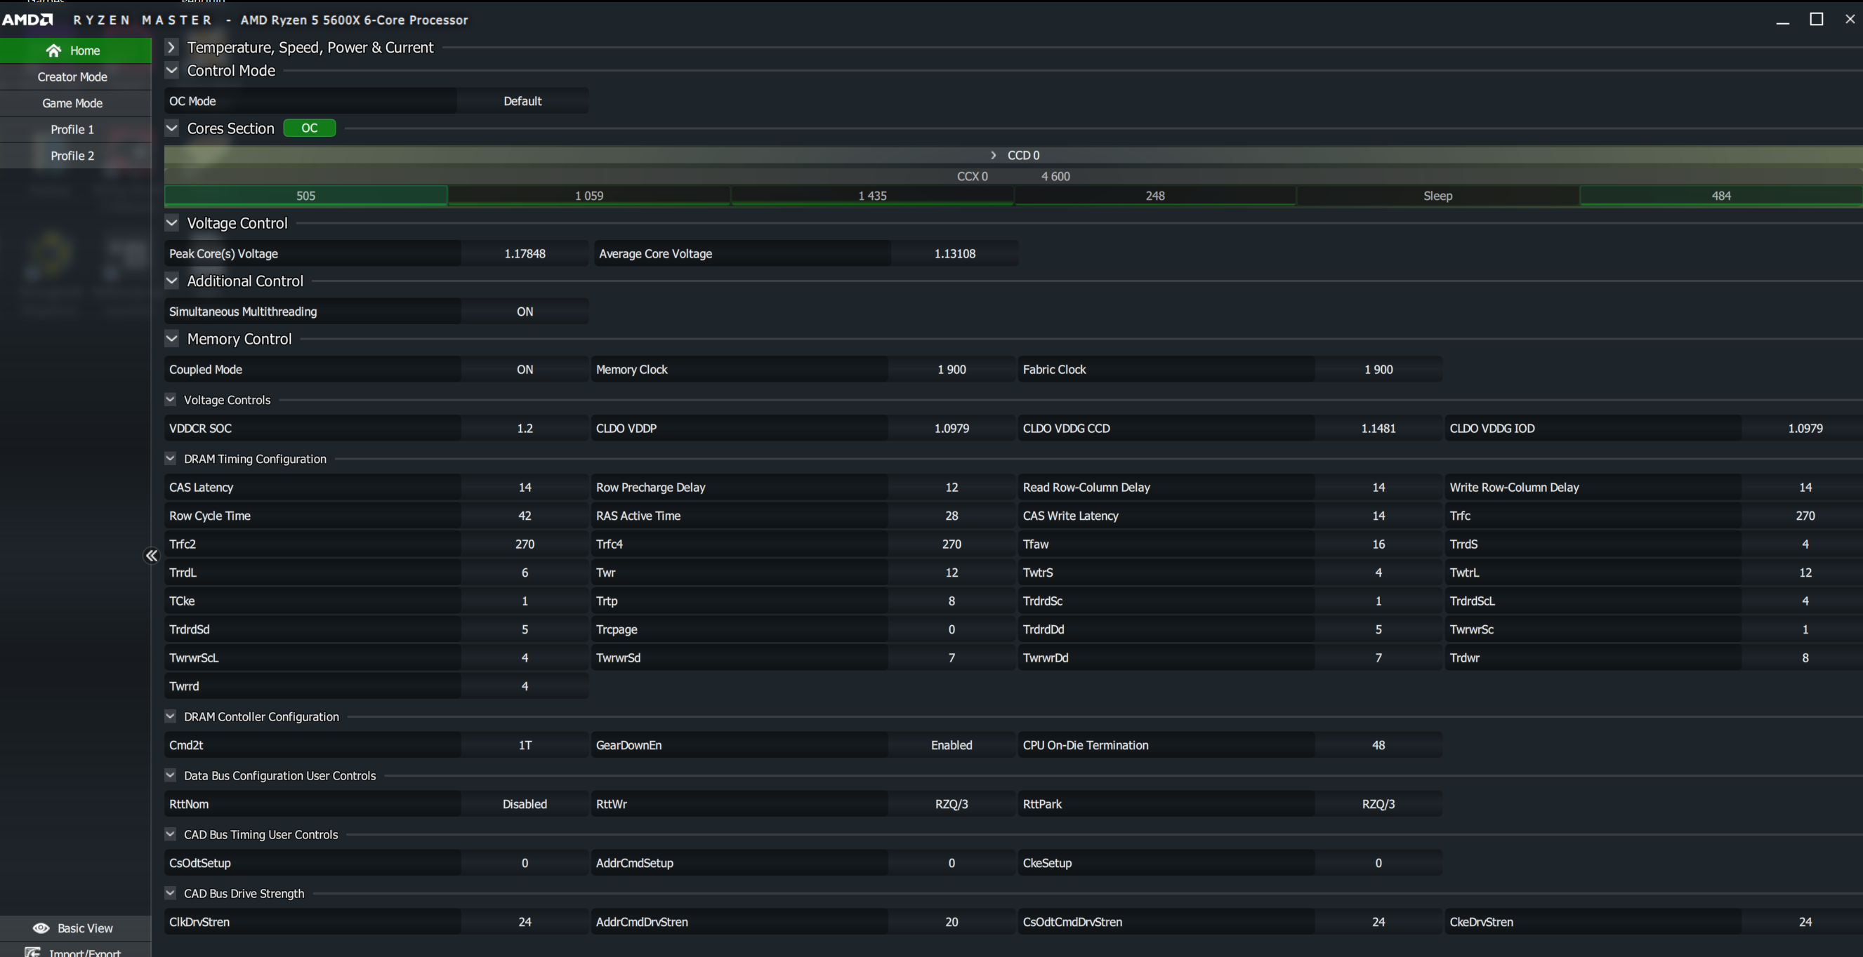
Task: Click Trfc value 270
Action: [1805, 516]
